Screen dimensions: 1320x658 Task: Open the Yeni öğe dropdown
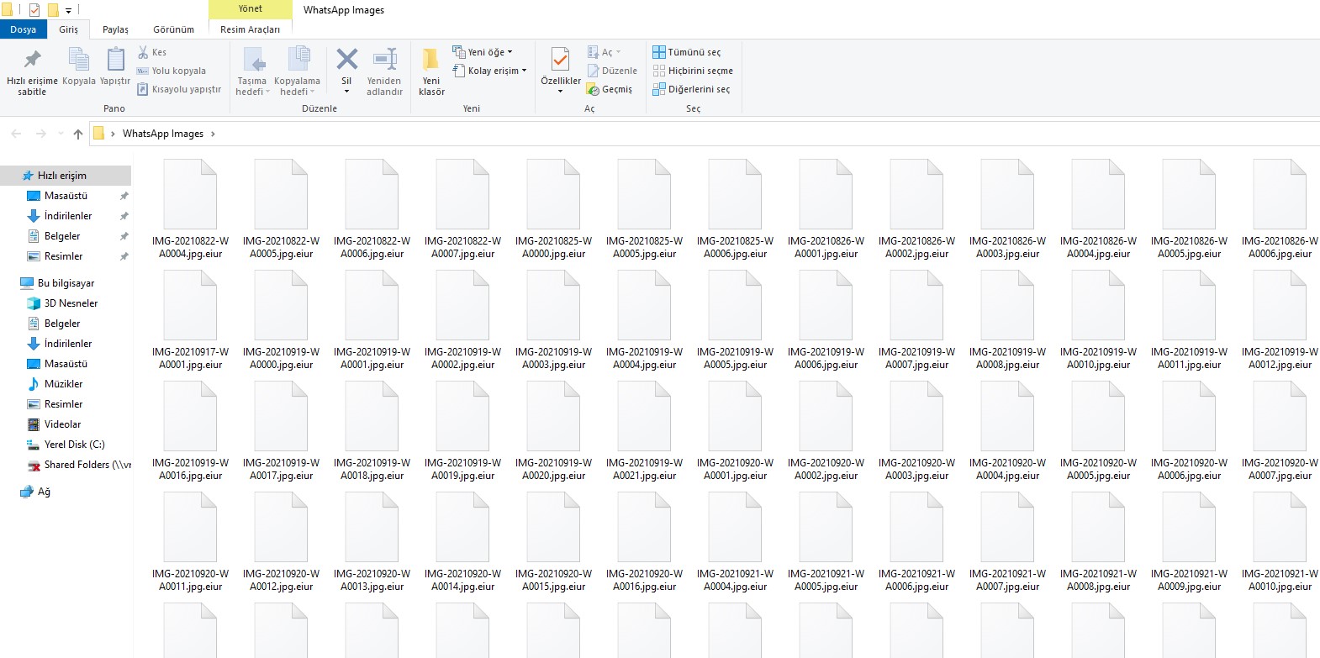[x=483, y=52]
